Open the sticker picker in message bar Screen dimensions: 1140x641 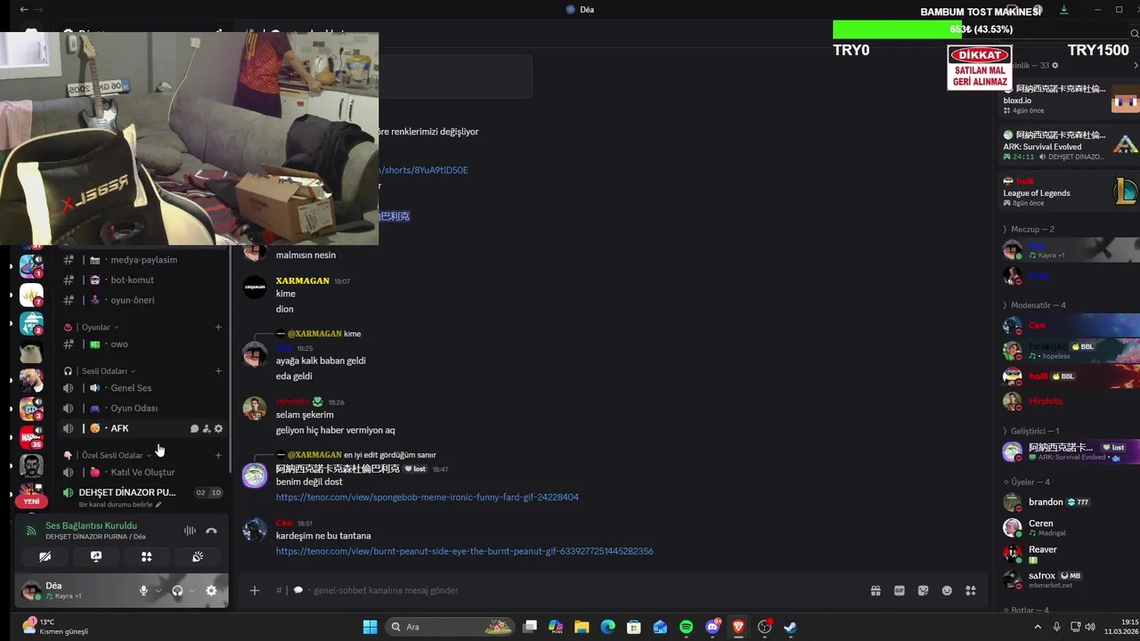(x=924, y=590)
